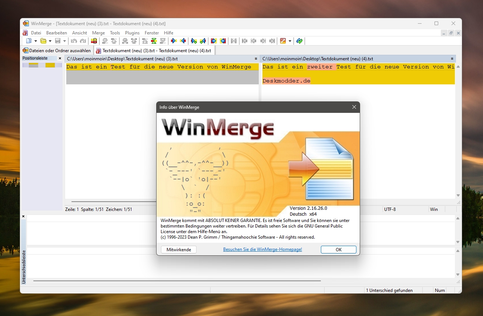This screenshot has height=316, width=483.
Task: Click the right file path header
Action: point(358,59)
